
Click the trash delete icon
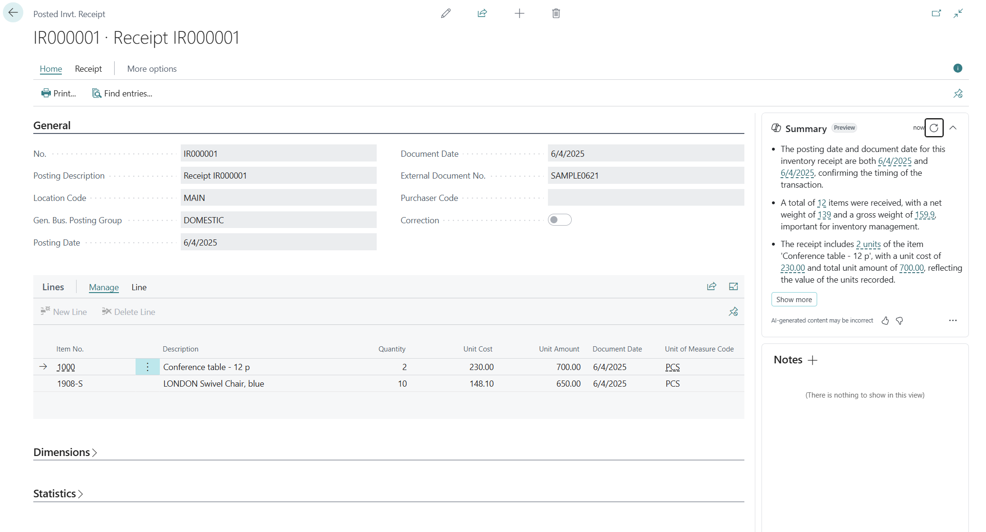click(556, 13)
